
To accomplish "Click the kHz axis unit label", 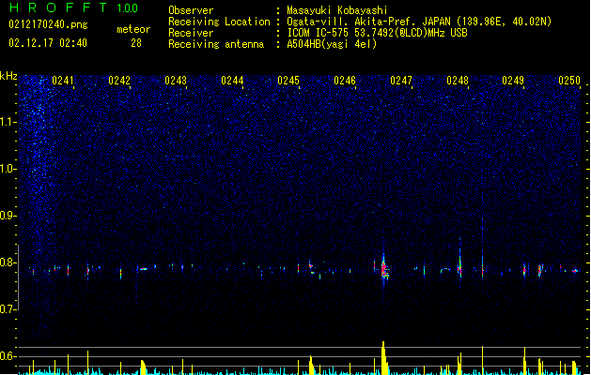I will coord(8,76).
